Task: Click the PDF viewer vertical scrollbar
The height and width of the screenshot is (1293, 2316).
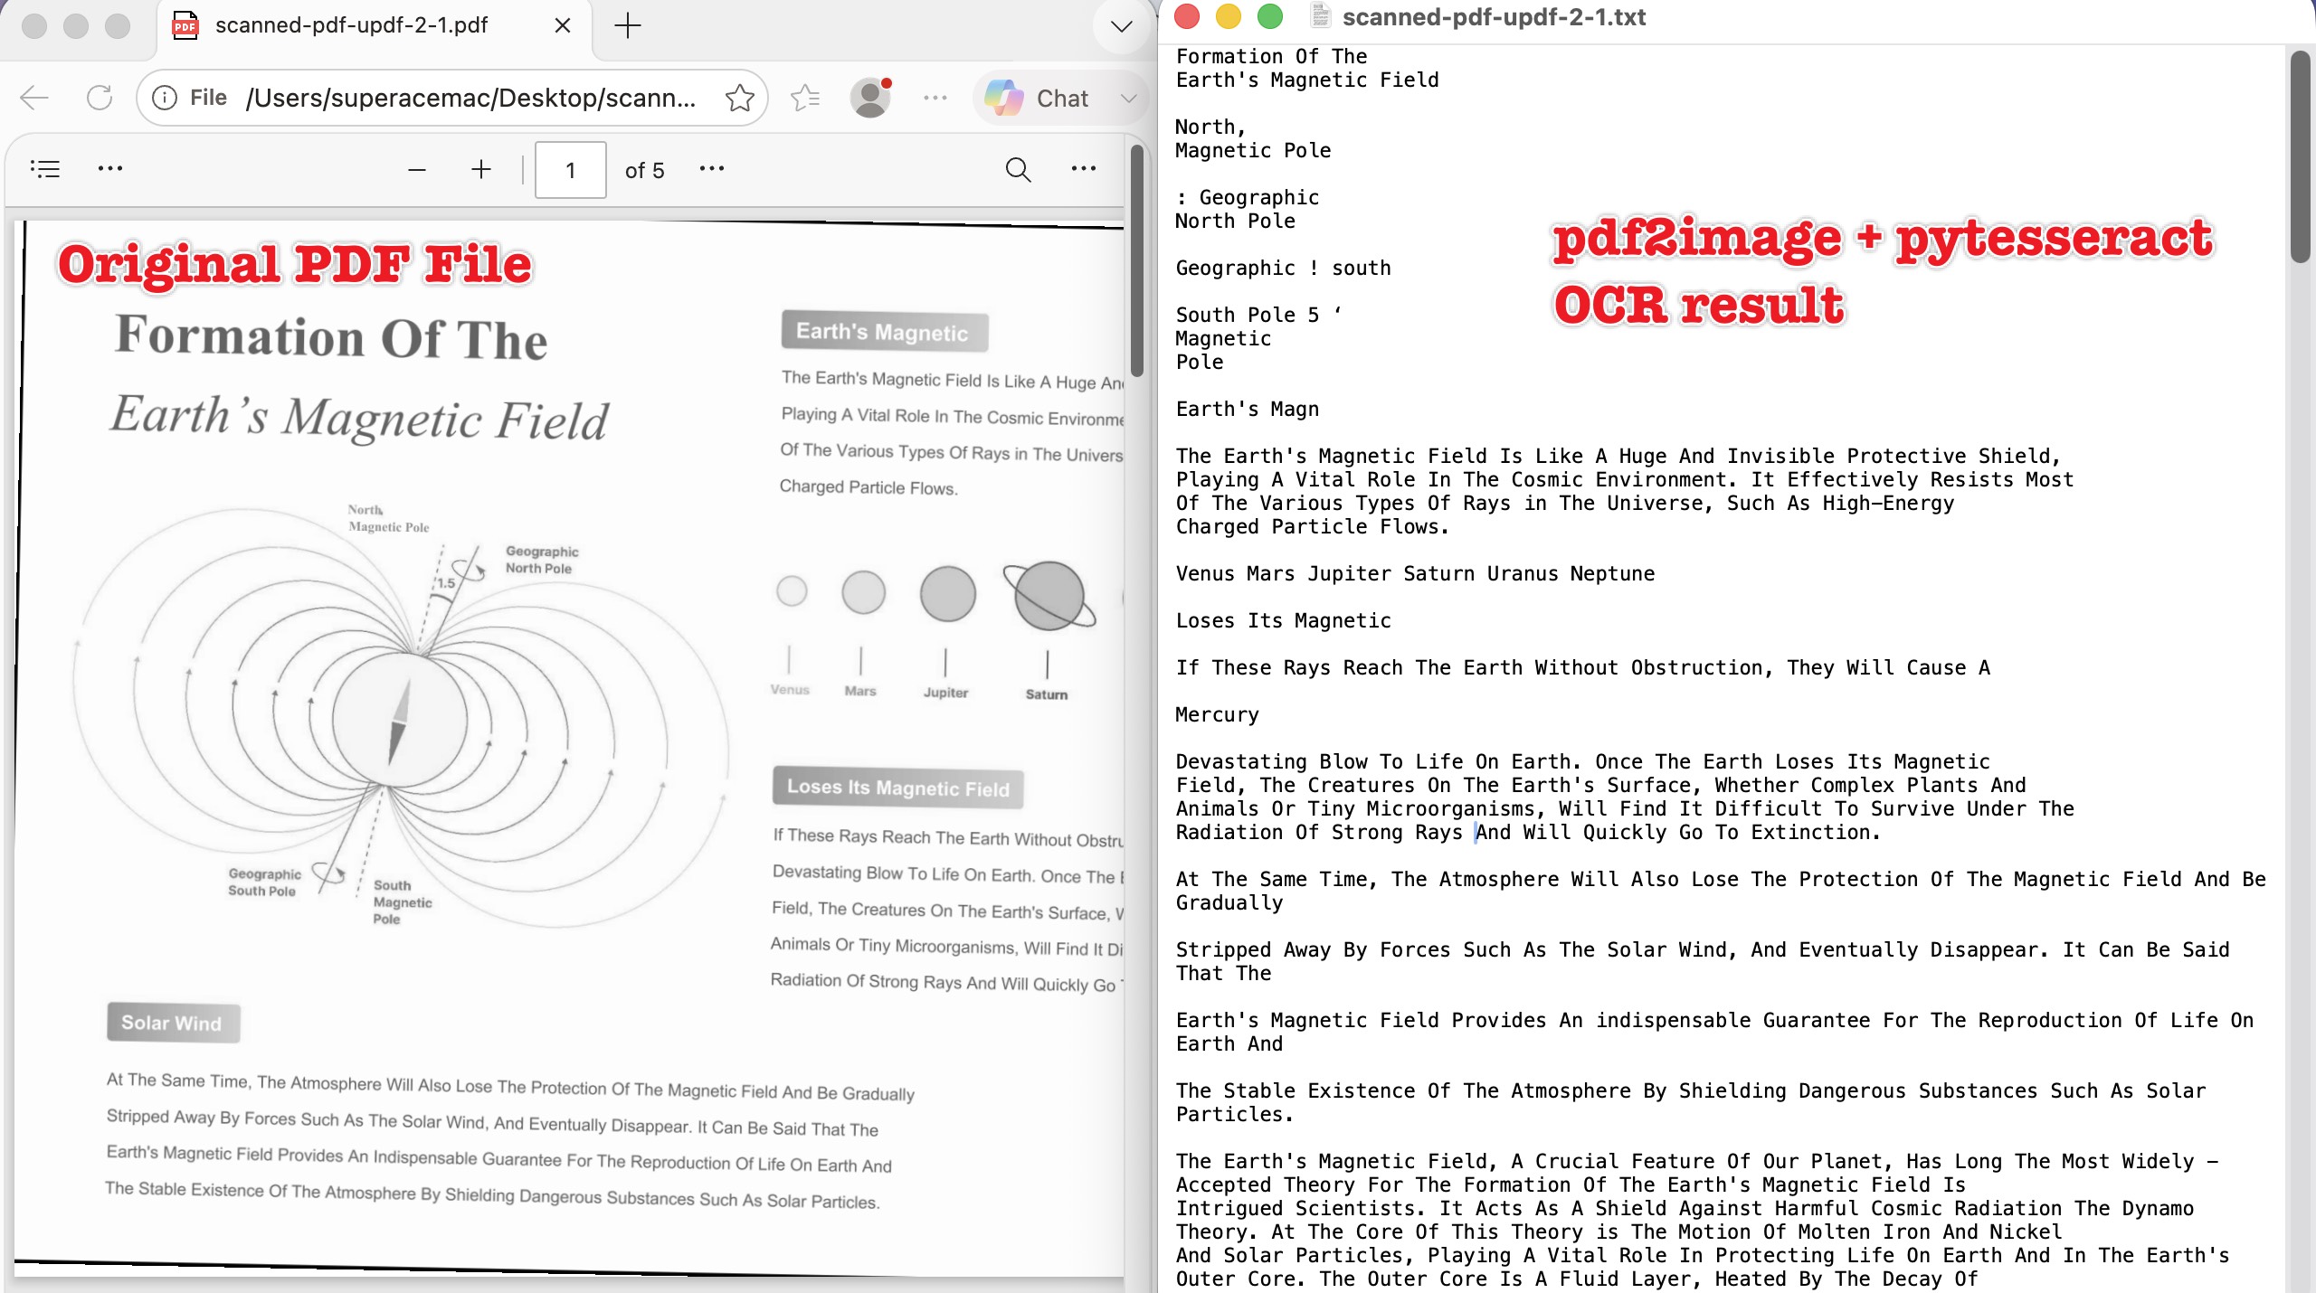Action: click(x=1136, y=260)
